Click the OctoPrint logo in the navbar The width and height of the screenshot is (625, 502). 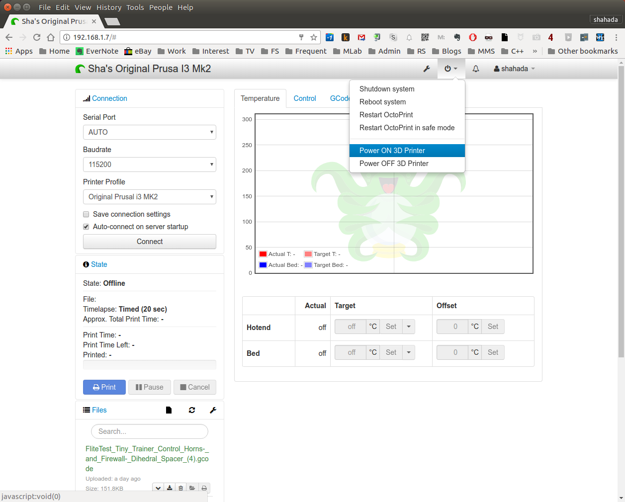point(80,69)
